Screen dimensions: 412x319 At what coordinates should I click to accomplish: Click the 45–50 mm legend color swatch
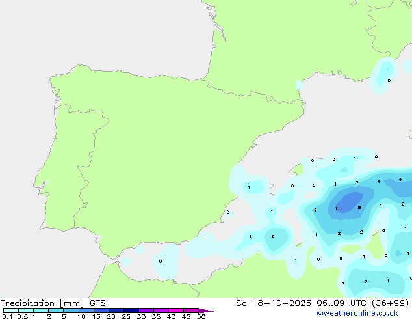191,311
